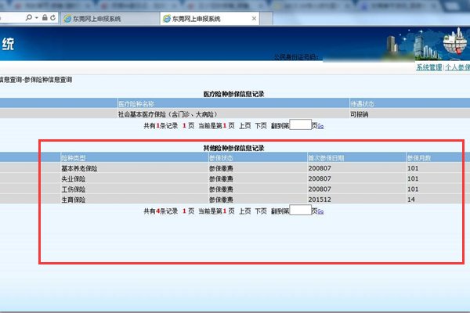Select the 生育保险 row label
Screen dimensions: 470x313
point(74,200)
